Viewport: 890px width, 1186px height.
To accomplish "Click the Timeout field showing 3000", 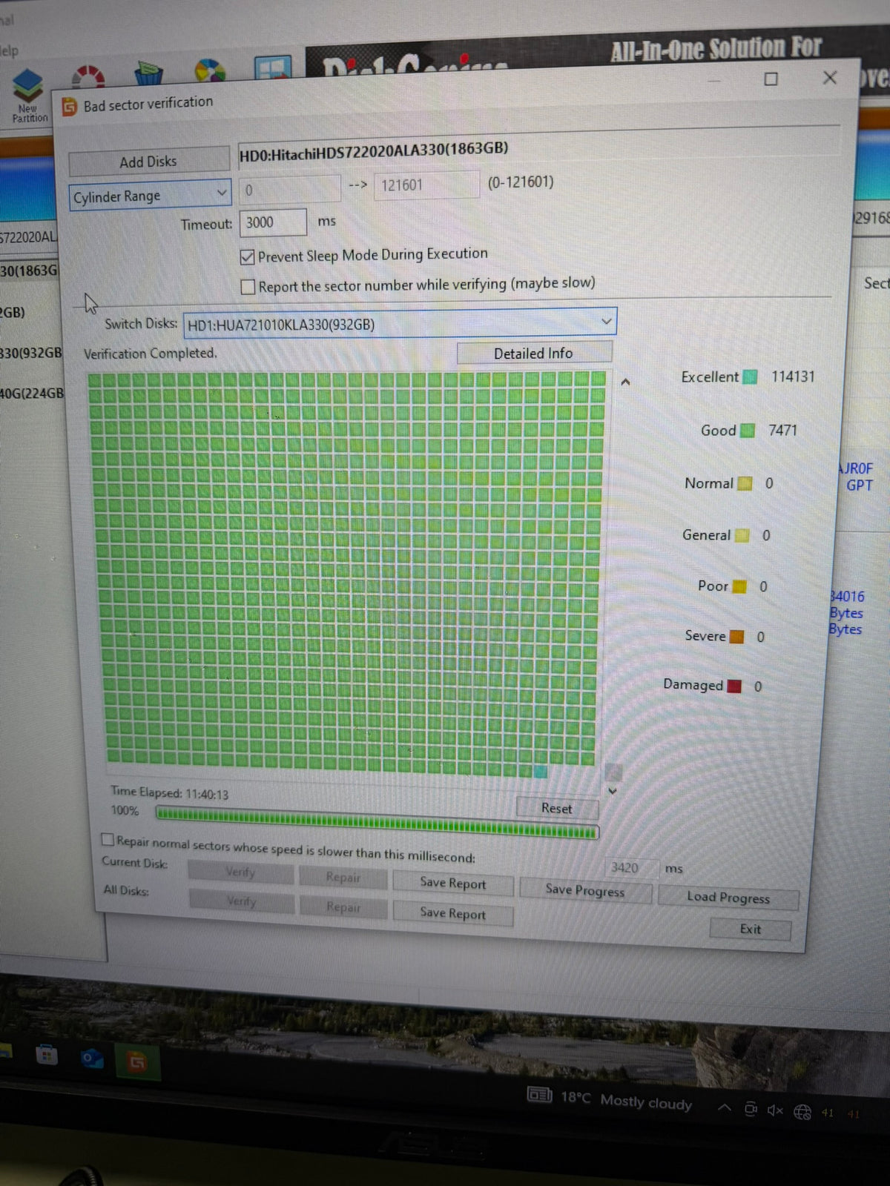I will (x=273, y=222).
